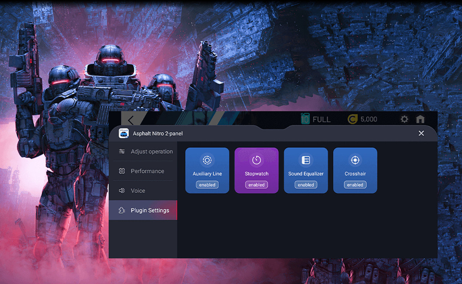The height and width of the screenshot is (284, 462).
Task: Select the Plugin Settings section
Action: (x=143, y=210)
